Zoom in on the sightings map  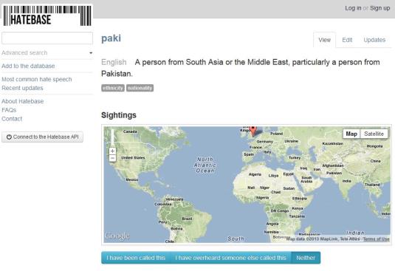point(113,151)
